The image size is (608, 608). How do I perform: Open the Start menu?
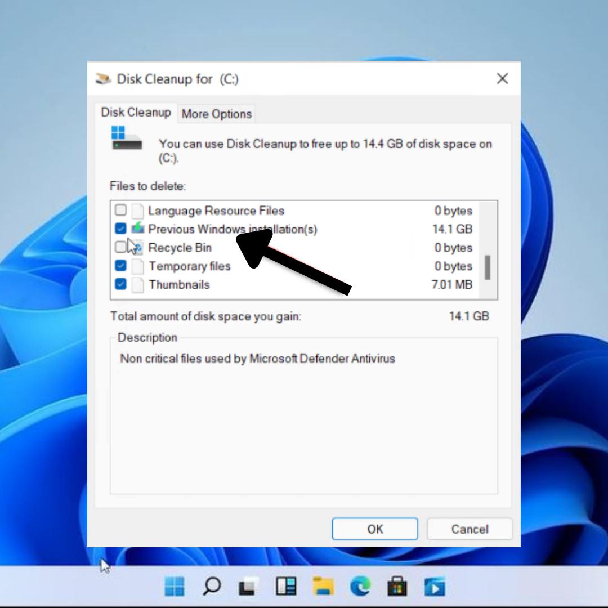(176, 587)
